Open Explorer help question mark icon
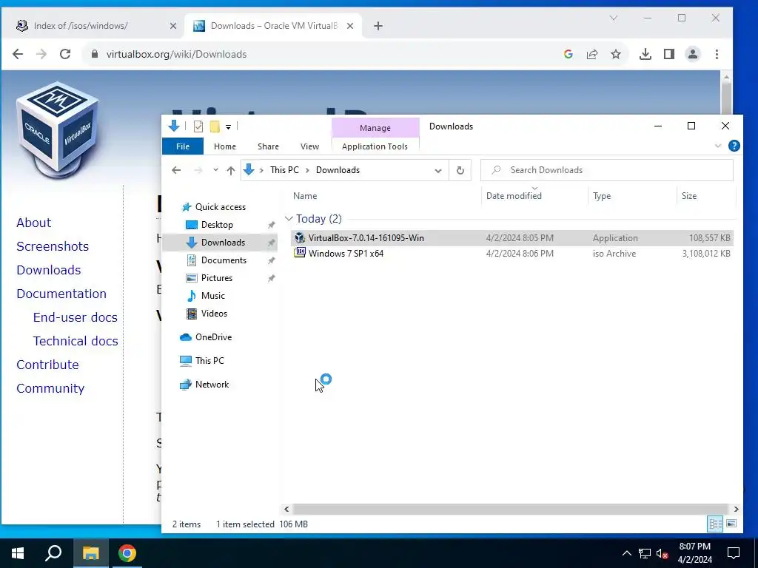758x568 pixels. (x=734, y=146)
